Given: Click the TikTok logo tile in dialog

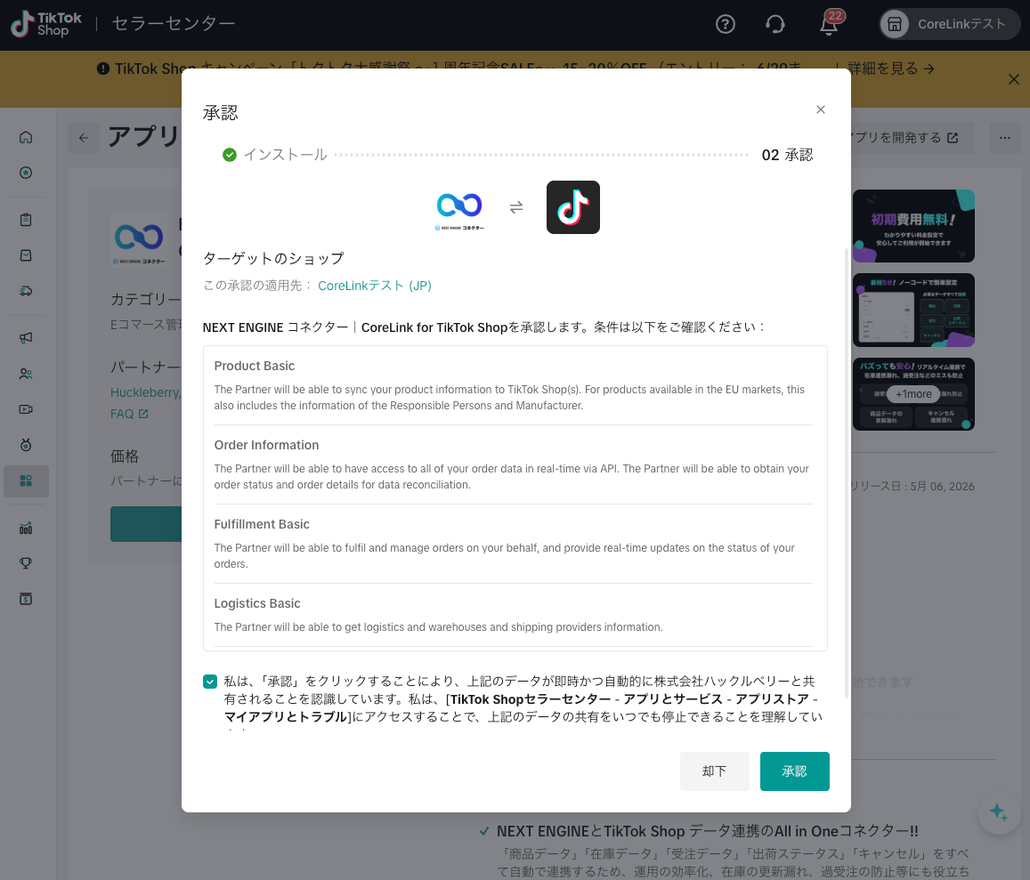Looking at the screenshot, I should point(572,207).
